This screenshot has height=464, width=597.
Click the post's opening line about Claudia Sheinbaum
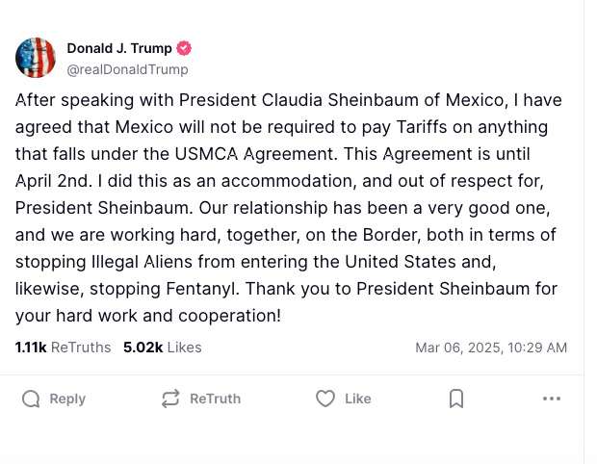pyautogui.click(x=288, y=100)
